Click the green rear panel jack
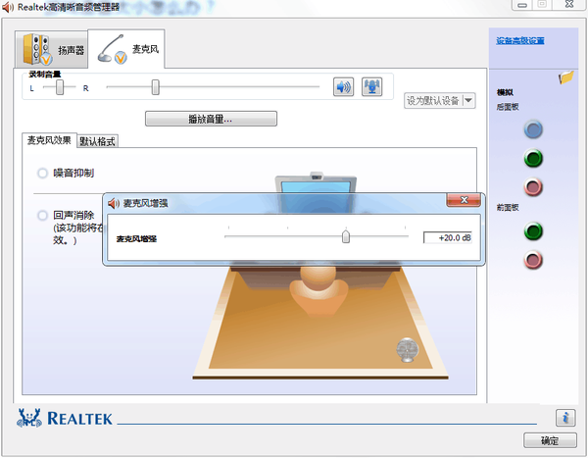 click(533, 159)
